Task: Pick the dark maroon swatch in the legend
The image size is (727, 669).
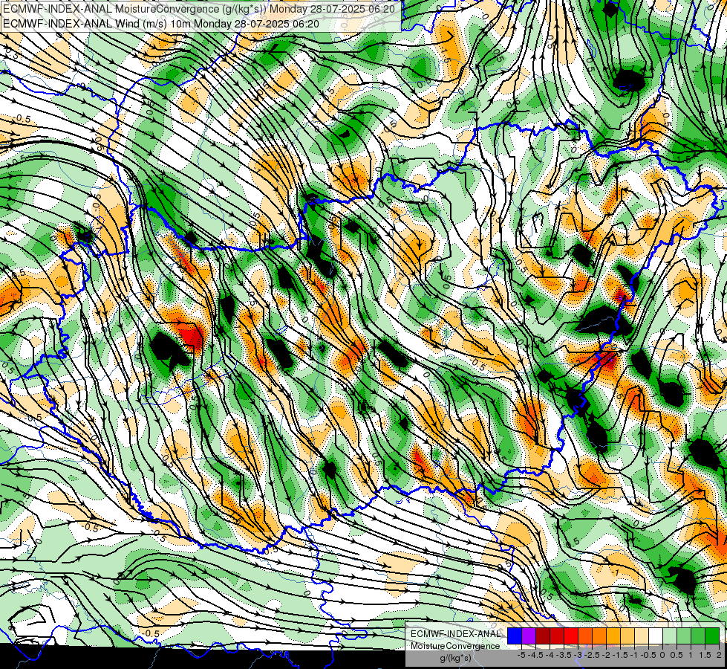Action: pyautogui.click(x=543, y=636)
